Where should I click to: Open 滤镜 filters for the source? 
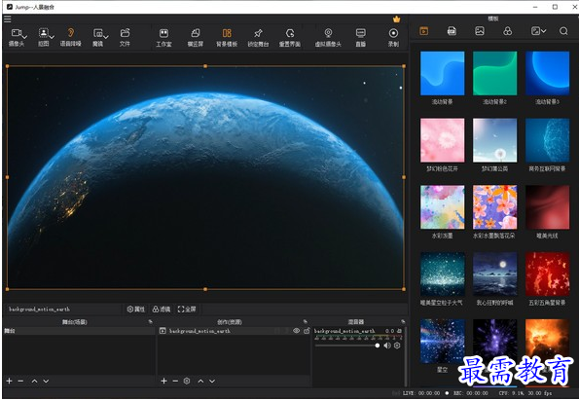pos(162,310)
